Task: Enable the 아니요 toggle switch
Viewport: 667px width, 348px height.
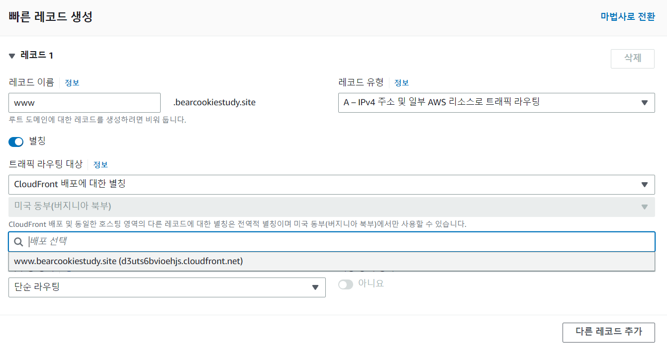Action: [346, 284]
